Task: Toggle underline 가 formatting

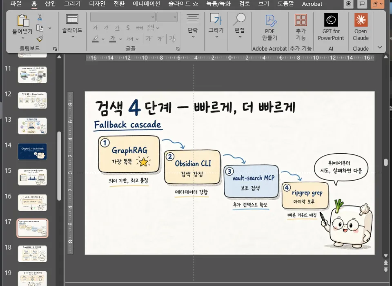Action: point(117,28)
